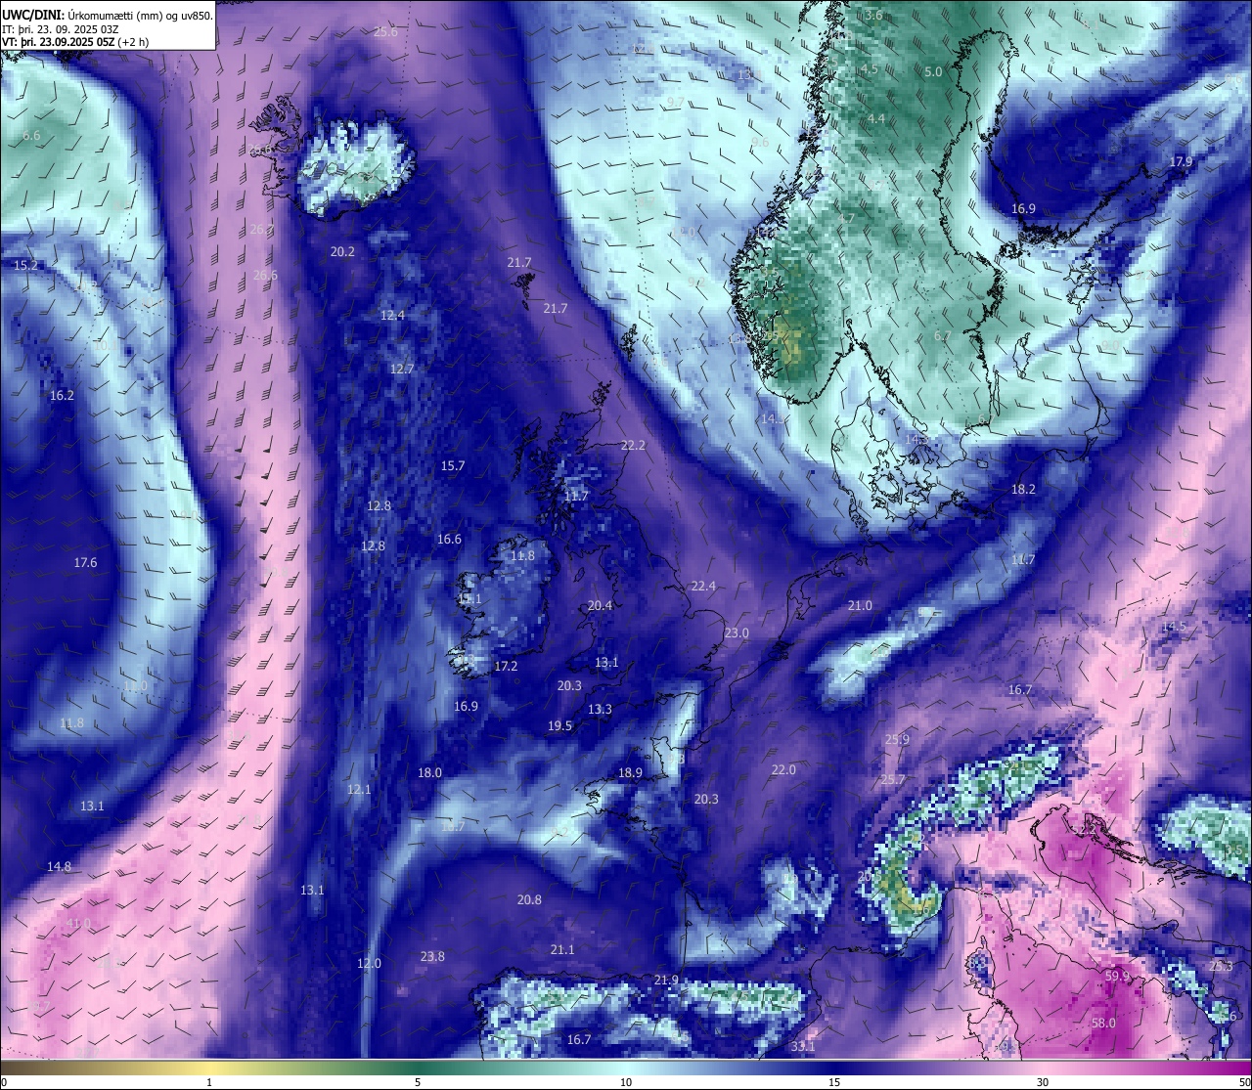Click the 20.2 value south of Iceland

pos(342,251)
